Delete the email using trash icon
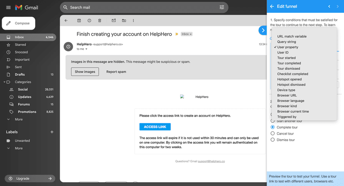The height and width of the screenshot is (186, 344). (x=99, y=20)
